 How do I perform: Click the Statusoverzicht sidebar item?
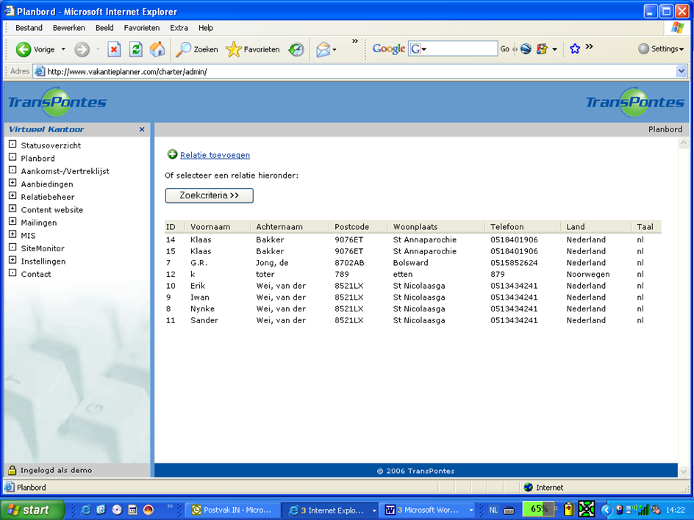coord(51,145)
